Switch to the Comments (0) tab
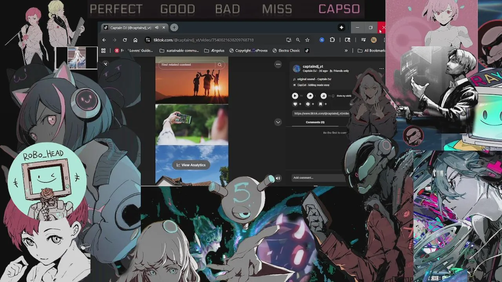The image size is (502, 282). [x=315, y=122]
